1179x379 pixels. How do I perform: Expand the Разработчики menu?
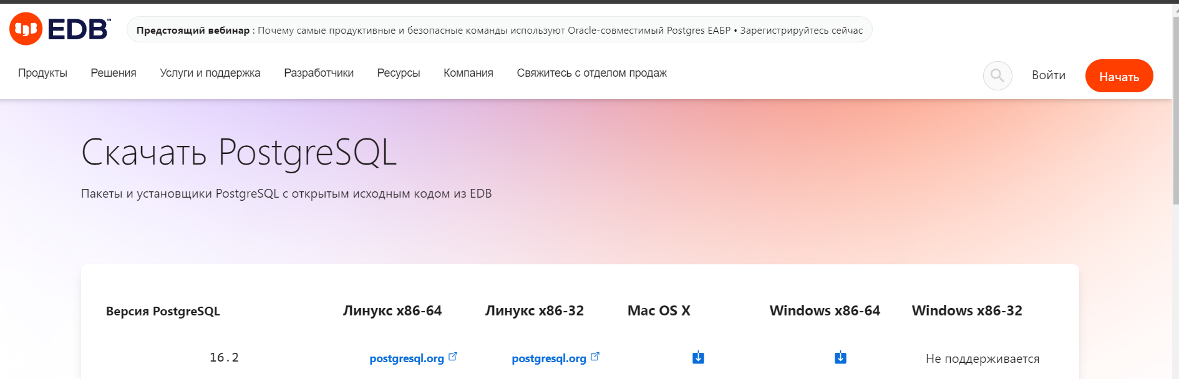coord(319,73)
